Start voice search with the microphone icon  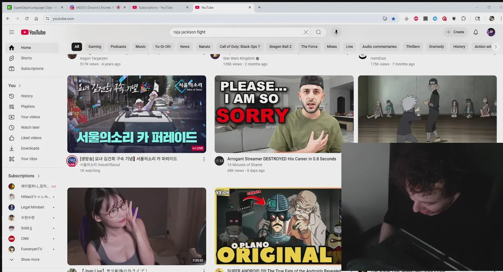pyautogui.click(x=336, y=32)
